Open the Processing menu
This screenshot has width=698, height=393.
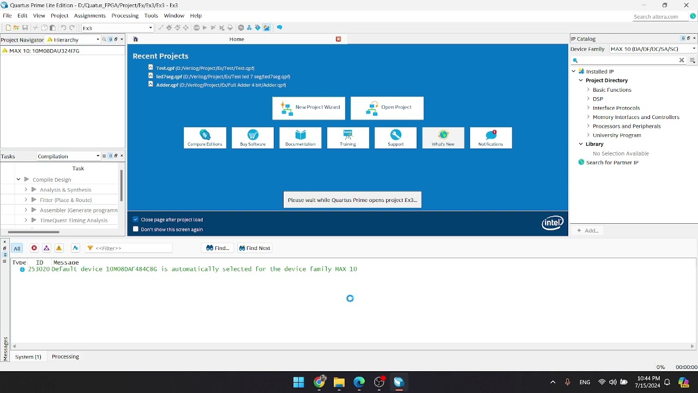point(125,16)
